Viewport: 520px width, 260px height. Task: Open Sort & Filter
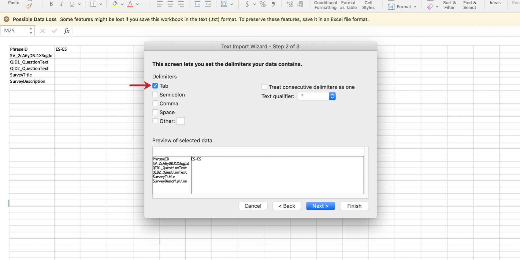(449, 5)
